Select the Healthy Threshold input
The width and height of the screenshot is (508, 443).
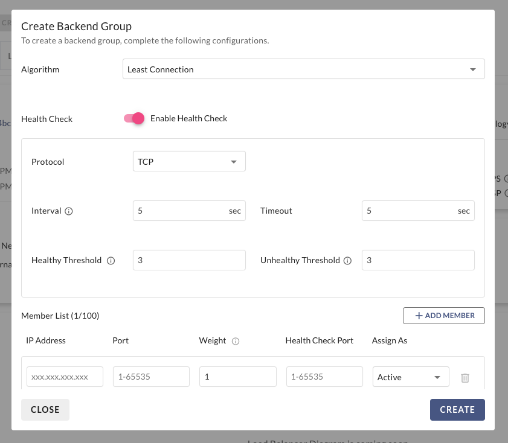tap(188, 260)
